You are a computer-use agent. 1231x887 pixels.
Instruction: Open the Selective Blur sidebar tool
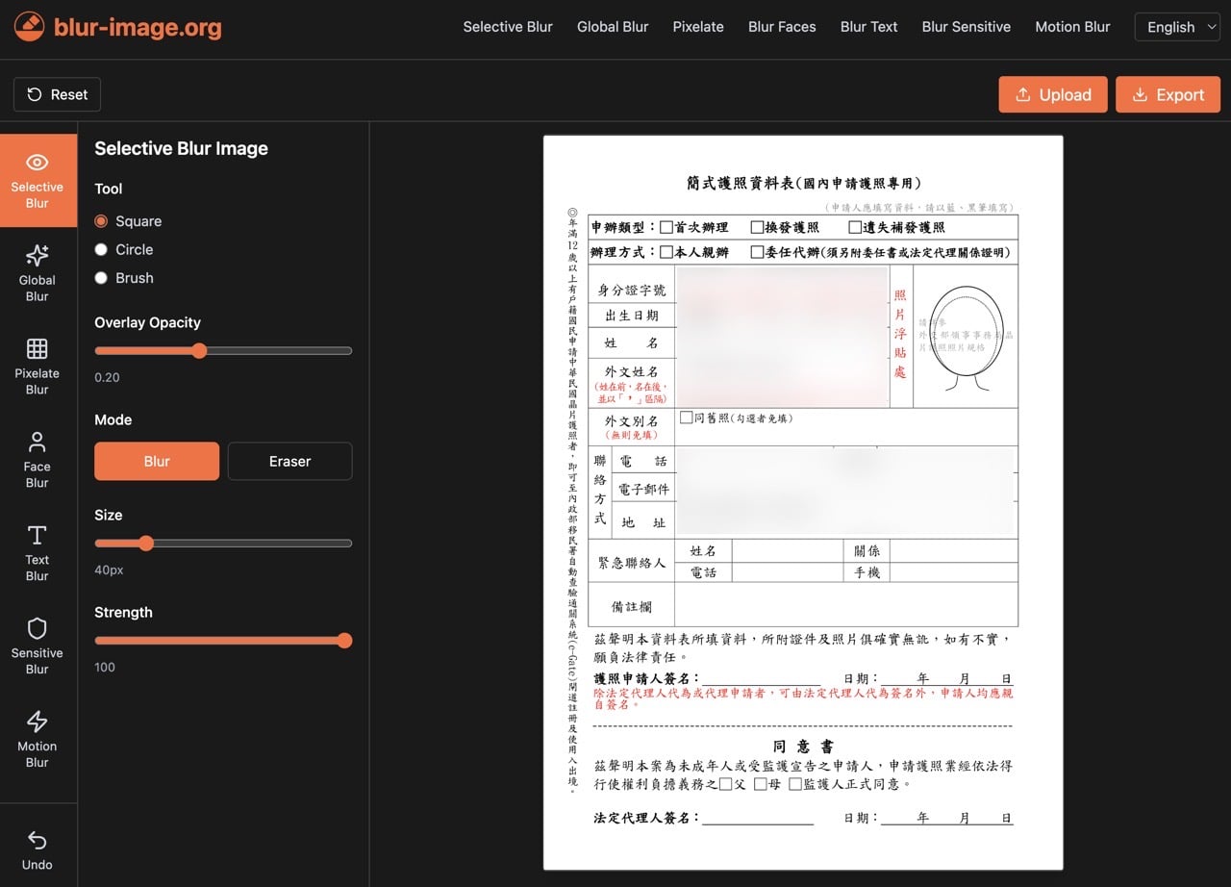38,180
